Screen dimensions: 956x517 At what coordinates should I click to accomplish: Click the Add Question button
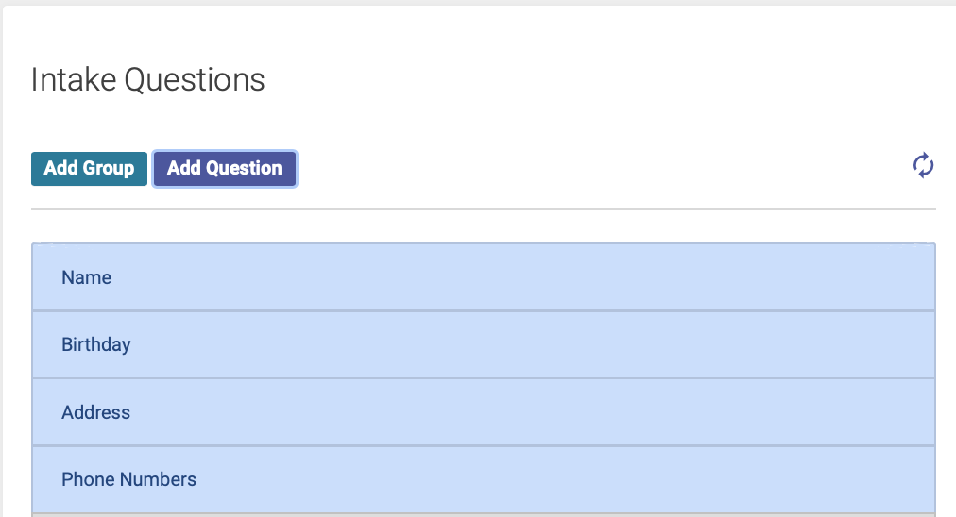tap(225, 169)
